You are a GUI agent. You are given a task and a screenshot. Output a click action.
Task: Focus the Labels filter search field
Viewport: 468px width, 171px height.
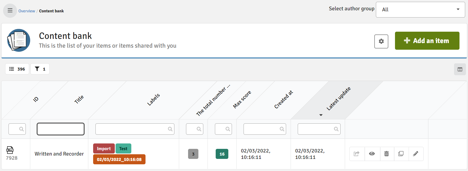coord(135,129)
